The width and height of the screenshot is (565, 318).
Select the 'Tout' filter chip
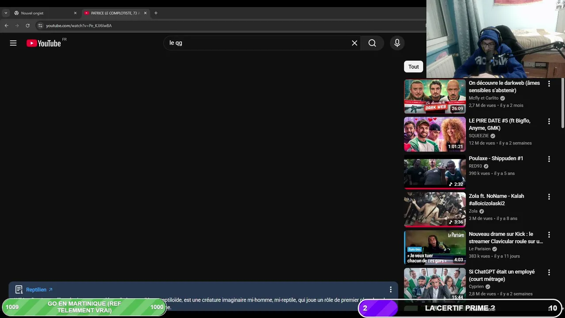click(414, 67)
